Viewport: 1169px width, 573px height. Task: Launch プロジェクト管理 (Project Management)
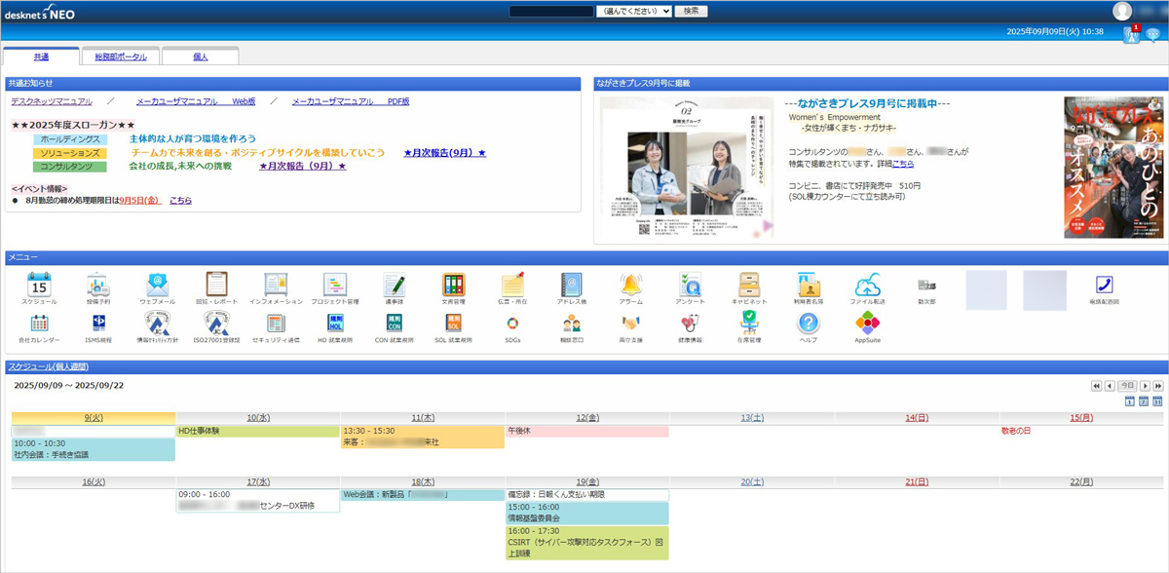click(x=335, y=285)
